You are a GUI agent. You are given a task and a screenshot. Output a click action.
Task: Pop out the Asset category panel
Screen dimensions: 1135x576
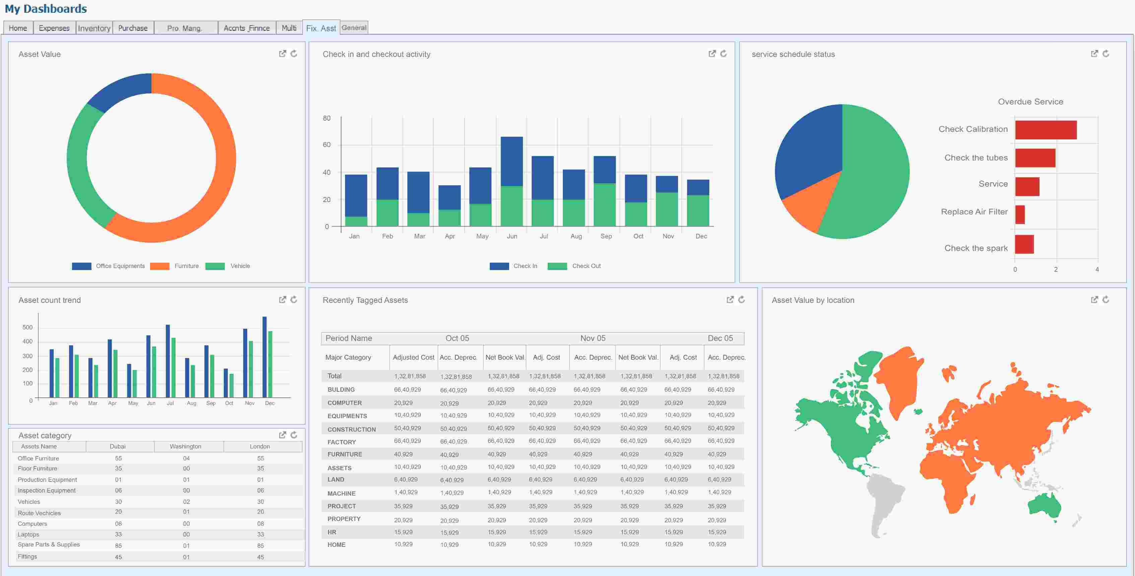click(x=282, y=435)
